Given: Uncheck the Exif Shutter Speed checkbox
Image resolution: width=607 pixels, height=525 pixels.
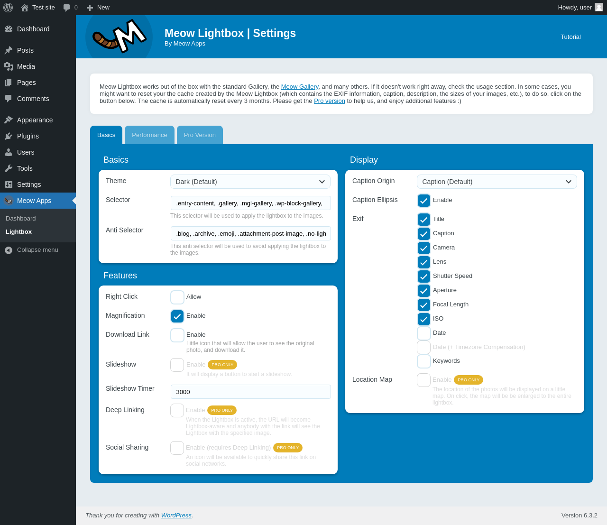Looking at the screenshot, I should [x=424, y=276].
